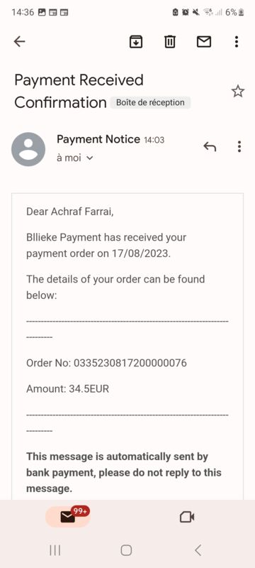Open the top toolbar three-dot overflow menu
Viewport: 255px width, 568px height.
[237, 42]
